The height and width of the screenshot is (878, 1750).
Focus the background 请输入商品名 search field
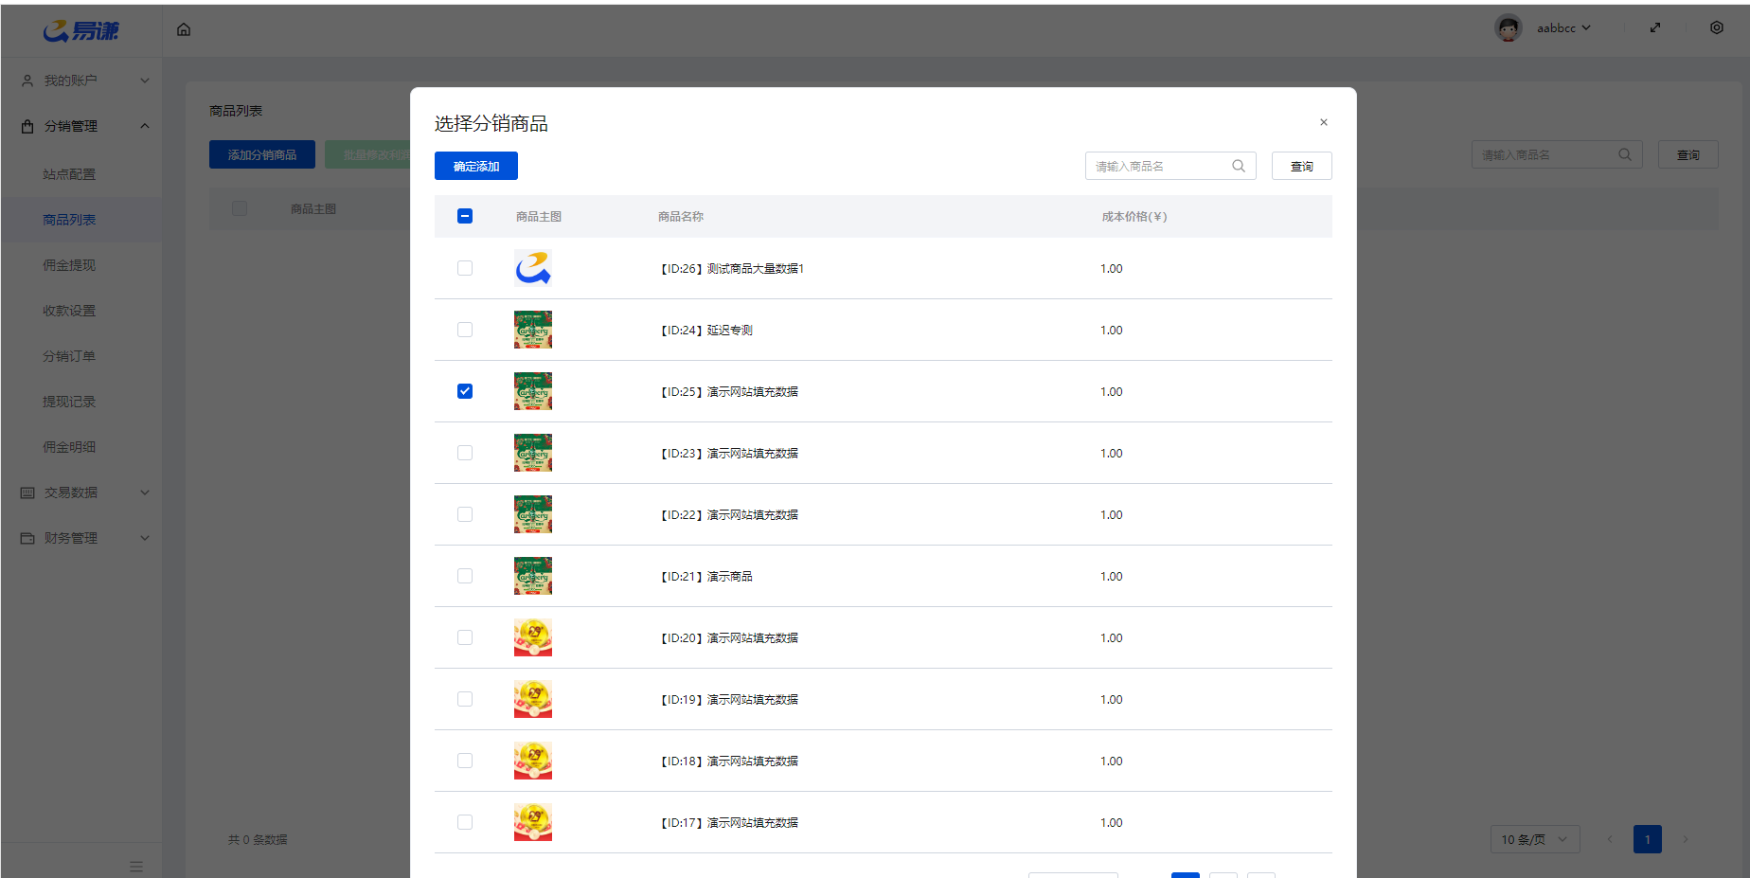(x=1557, y=154)
